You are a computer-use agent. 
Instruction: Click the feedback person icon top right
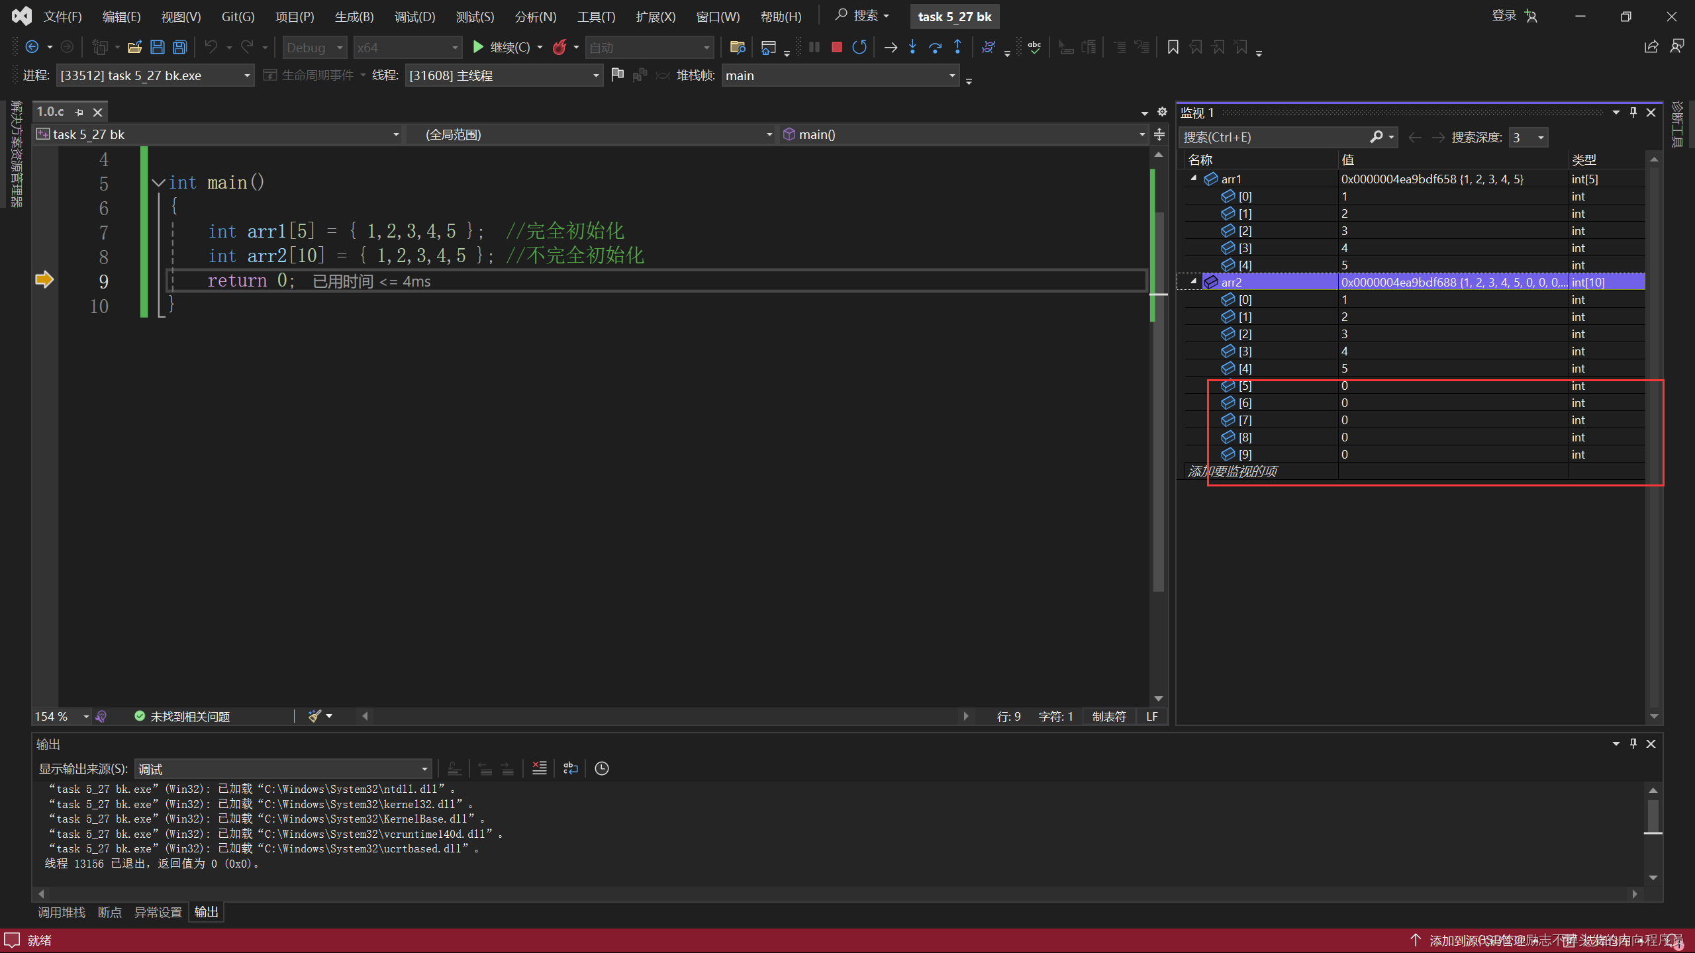click(x=1676, y=47)
